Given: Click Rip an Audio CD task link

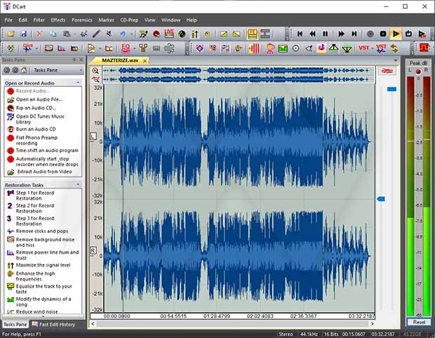Looking at the screenshot, I should click(36, 108).
